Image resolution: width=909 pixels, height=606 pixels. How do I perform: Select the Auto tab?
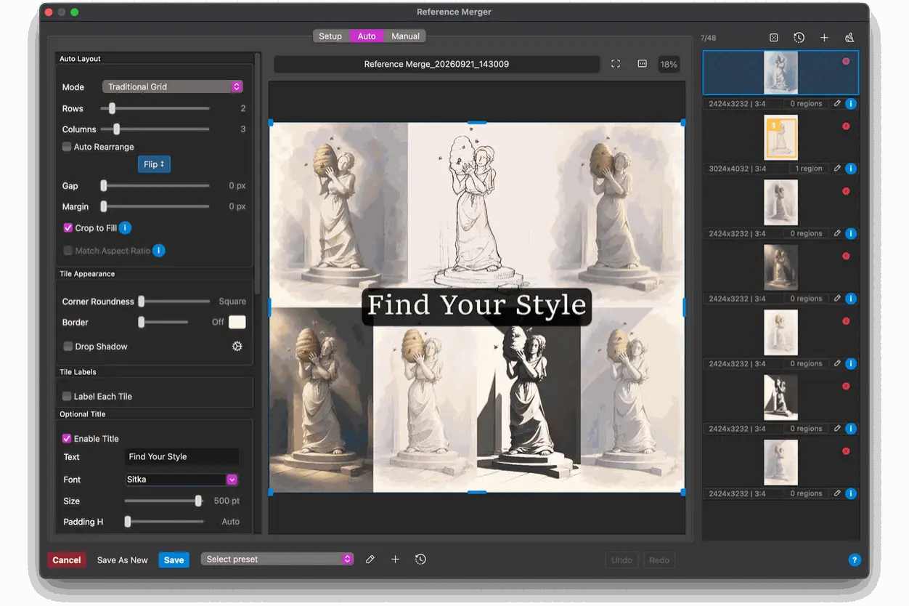tap(367, 36)
